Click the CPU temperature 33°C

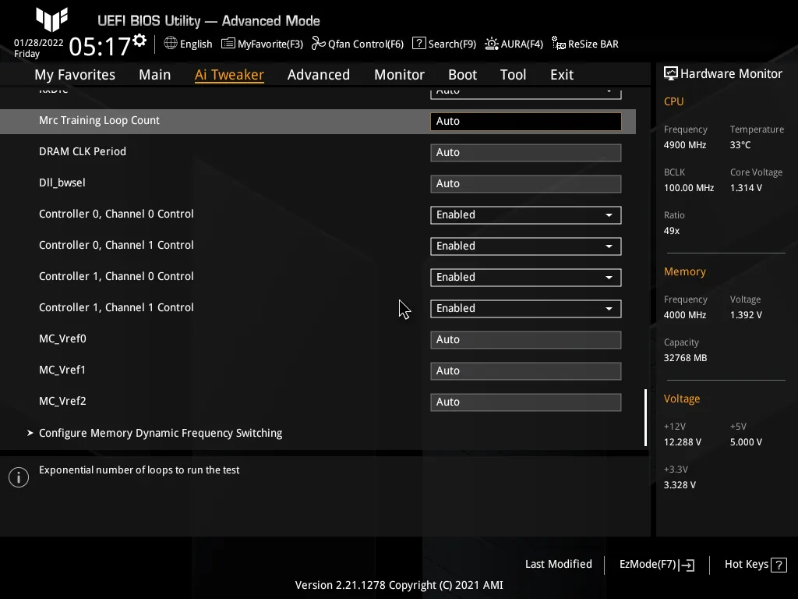pos(740,145)
